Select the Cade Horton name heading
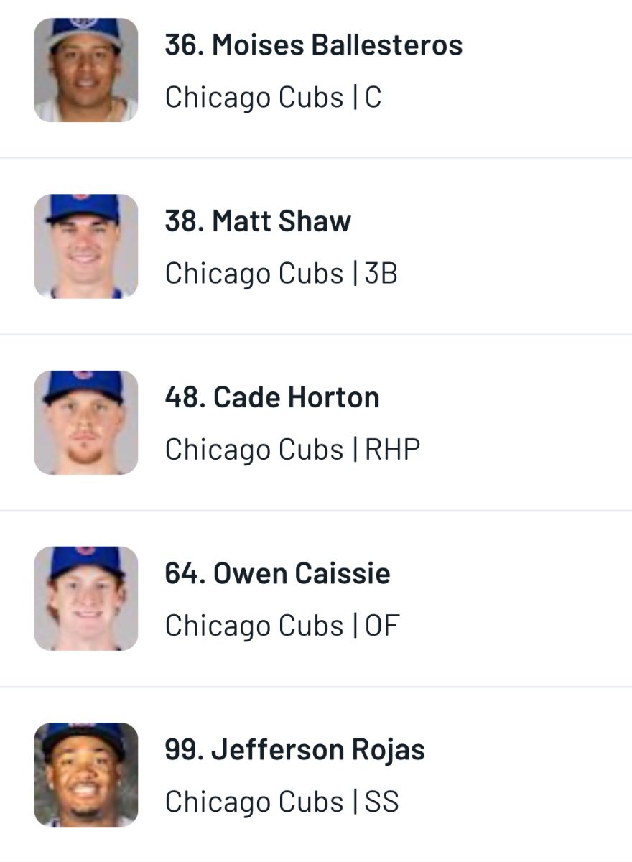The width and height of the screenshot is (632, 862). click(271, 397)
